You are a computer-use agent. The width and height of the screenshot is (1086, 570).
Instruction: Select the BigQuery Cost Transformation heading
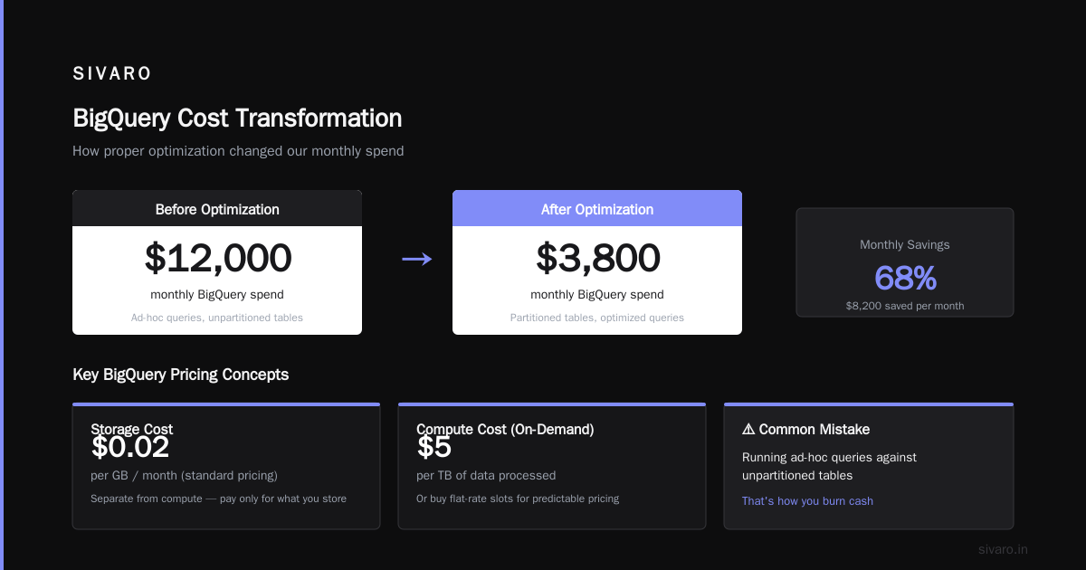[237, 119]
